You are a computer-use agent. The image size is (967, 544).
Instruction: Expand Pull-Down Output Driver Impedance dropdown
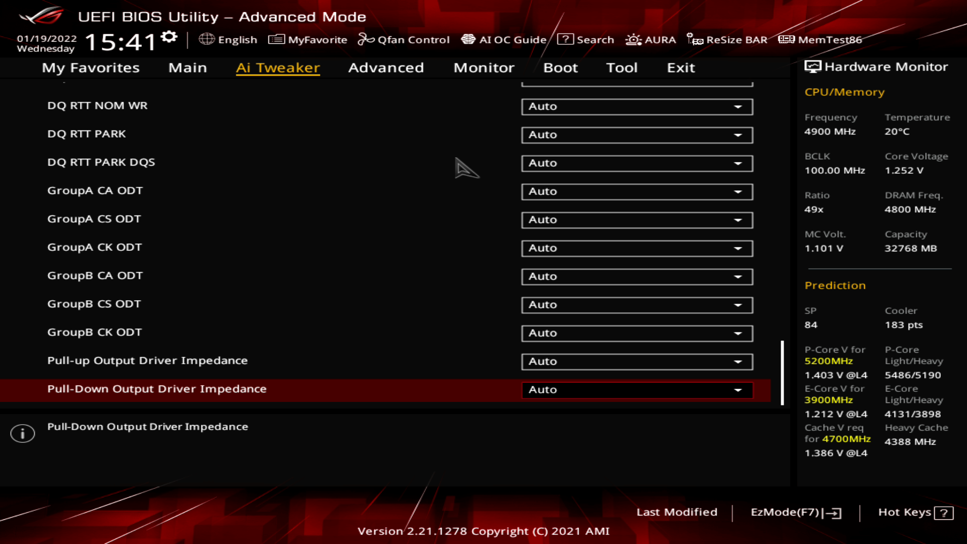point(738,389)
